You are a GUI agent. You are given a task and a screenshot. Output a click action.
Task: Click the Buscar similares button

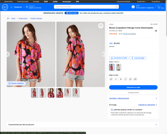pos(16,83)
